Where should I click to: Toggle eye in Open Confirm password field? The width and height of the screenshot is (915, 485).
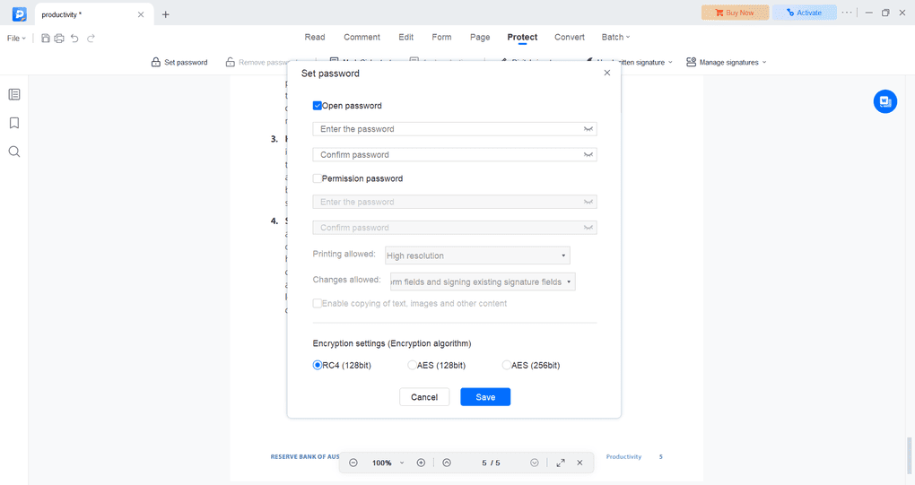coord(588,155)
